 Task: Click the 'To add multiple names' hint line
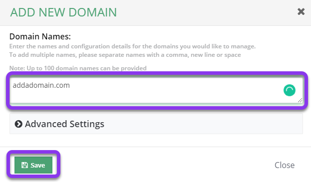(x=125, y=55)
